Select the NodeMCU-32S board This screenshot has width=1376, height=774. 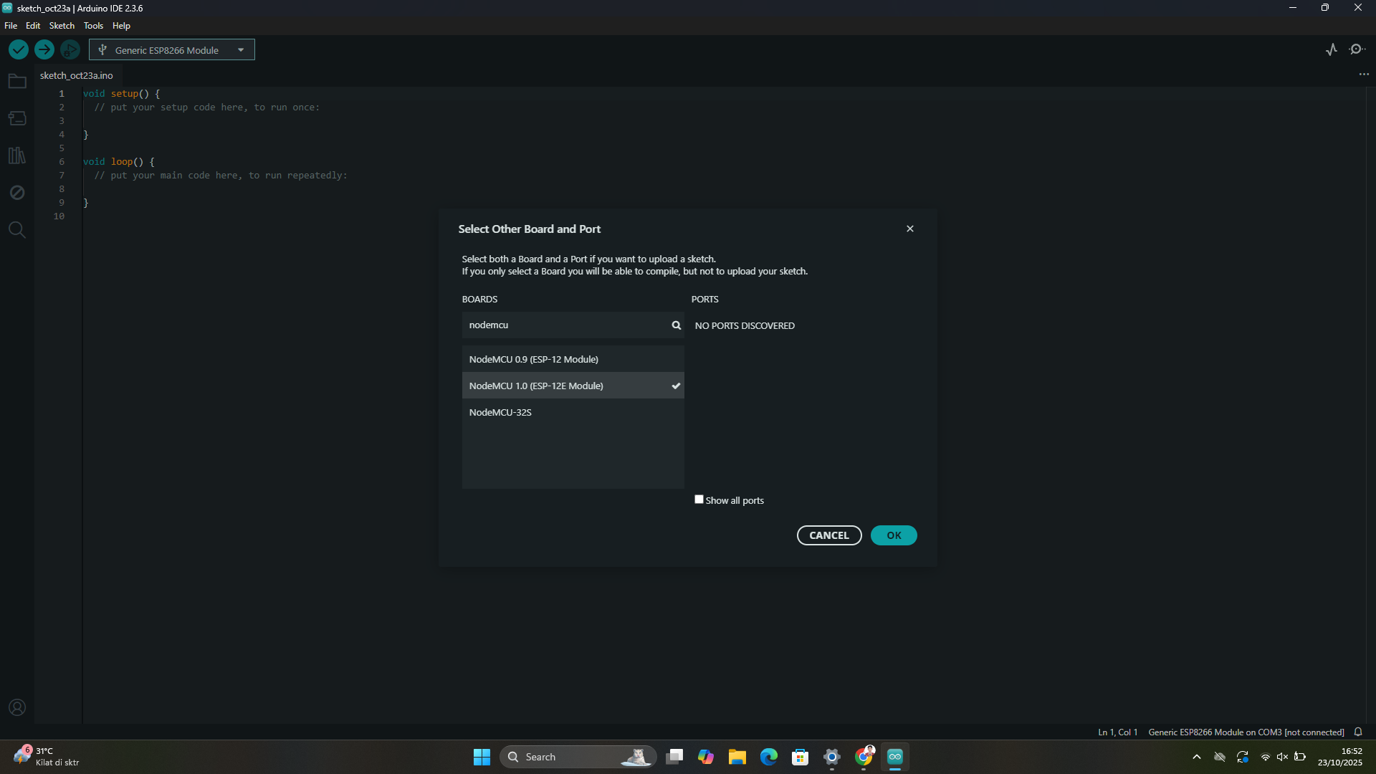tap(573, 412)
